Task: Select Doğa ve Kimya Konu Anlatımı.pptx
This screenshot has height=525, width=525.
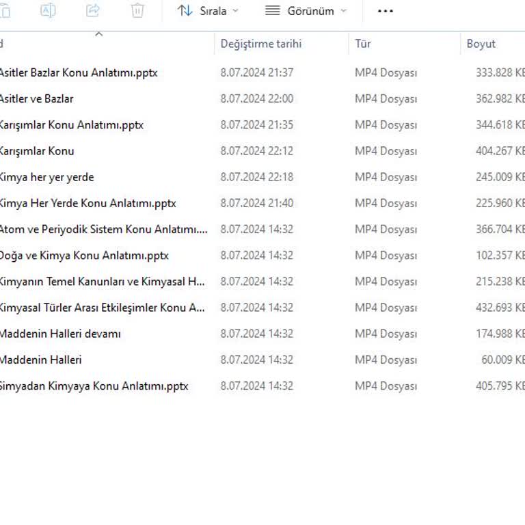Action: pos(83,256)
